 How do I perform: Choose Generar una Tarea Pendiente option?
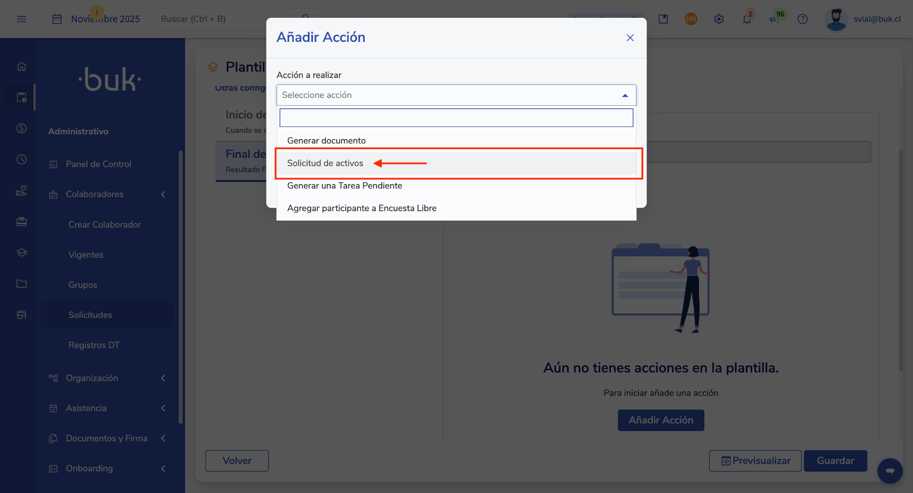click(345, 185)
